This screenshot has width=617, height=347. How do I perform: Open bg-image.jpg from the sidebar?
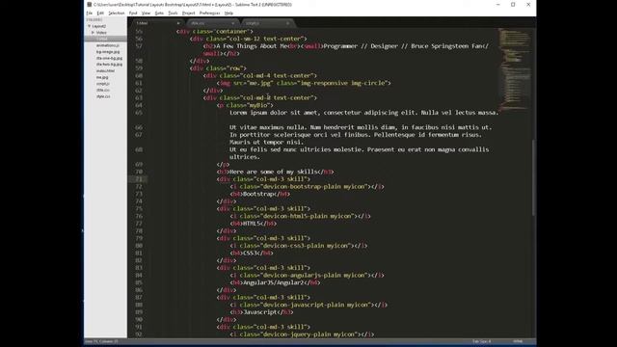click(108, 51)
